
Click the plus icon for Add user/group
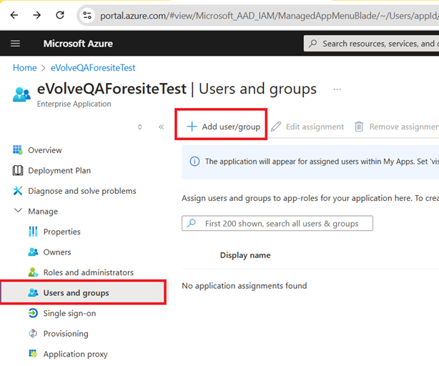192,127
